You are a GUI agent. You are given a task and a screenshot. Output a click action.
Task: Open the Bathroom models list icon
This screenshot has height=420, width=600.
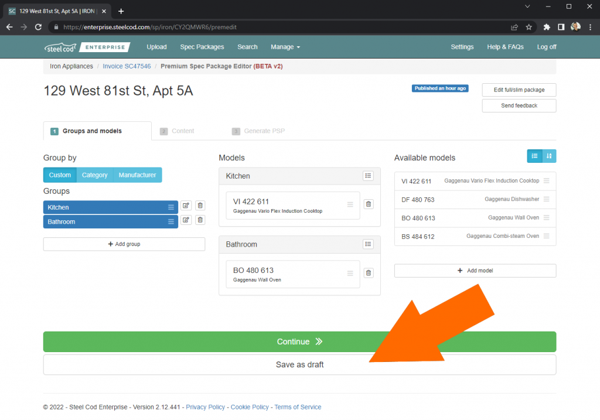pos(368,244)
